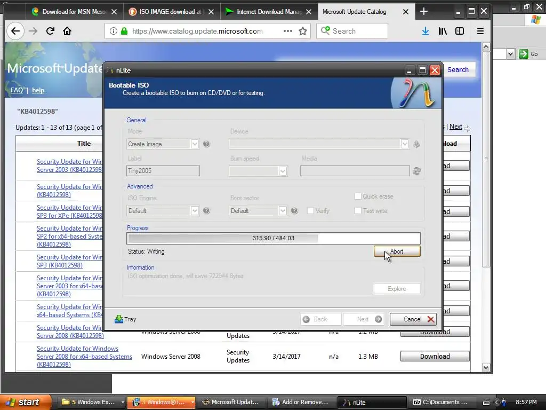Image resolution: width=546 pixels, height=410 pixels.
Task: Click the Firefox address bar URL
Action: point(197,31)
